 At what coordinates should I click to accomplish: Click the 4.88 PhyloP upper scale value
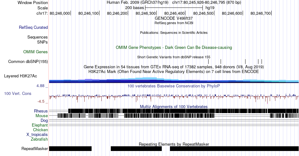(x=41, y=86)
